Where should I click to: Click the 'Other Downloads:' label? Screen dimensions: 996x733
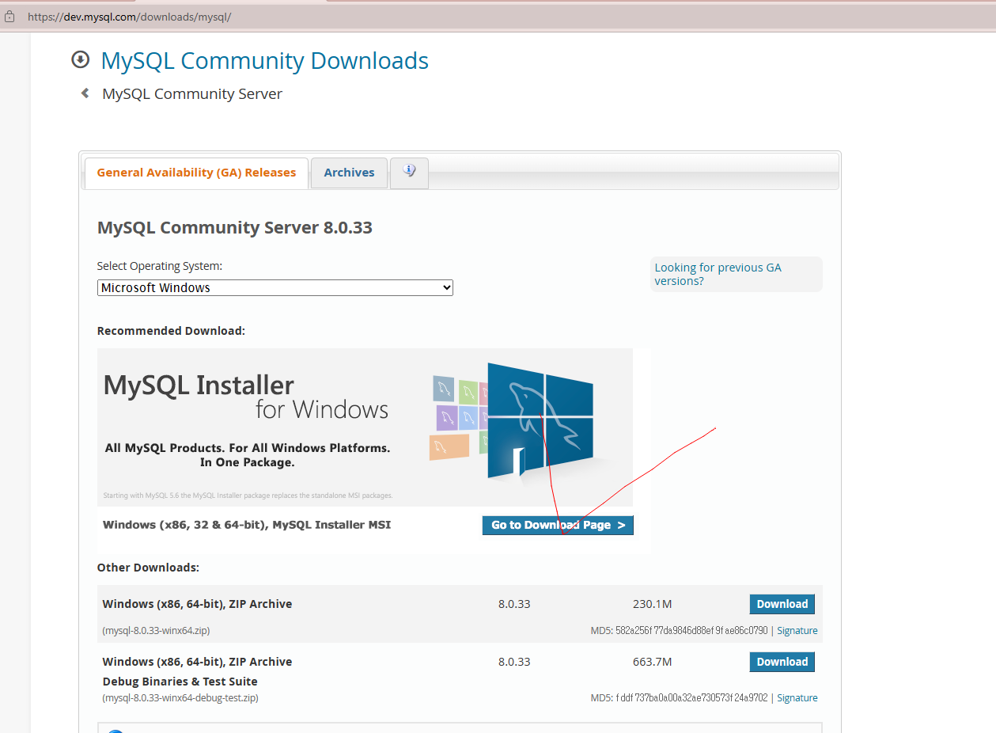148,568
